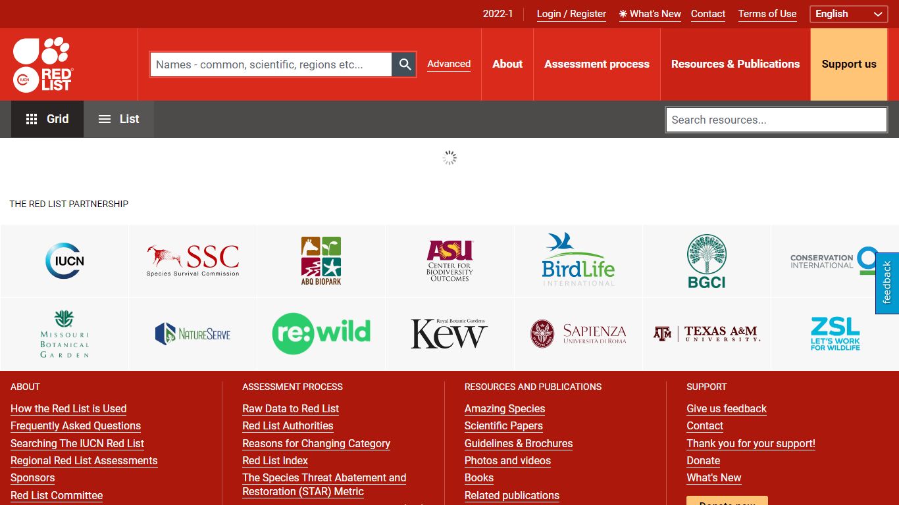Open the footer Donate link
The width and height of the screenshot is (899, 505).
coord(703,461)
